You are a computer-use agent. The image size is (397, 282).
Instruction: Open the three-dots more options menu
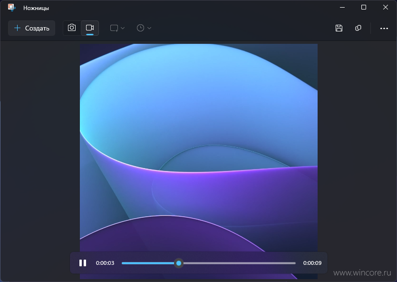384,28
